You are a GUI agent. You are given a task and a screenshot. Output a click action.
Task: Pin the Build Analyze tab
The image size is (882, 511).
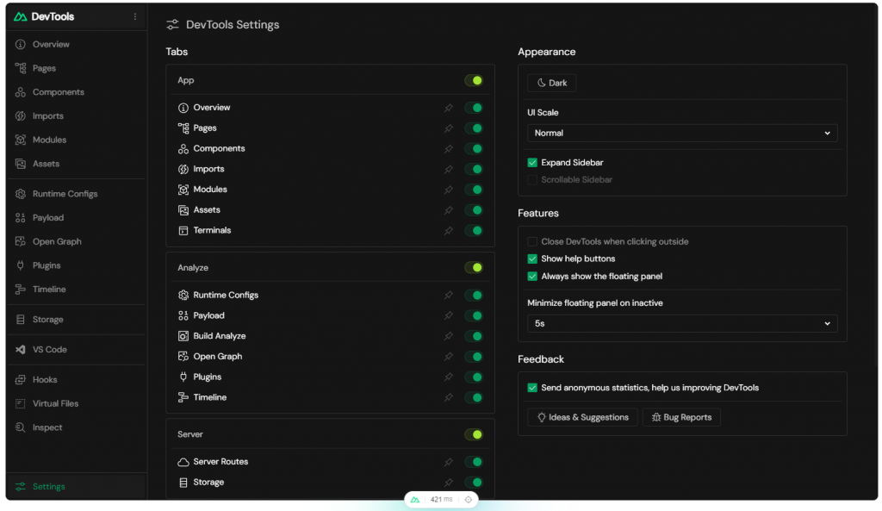click(x=448, y=336)
